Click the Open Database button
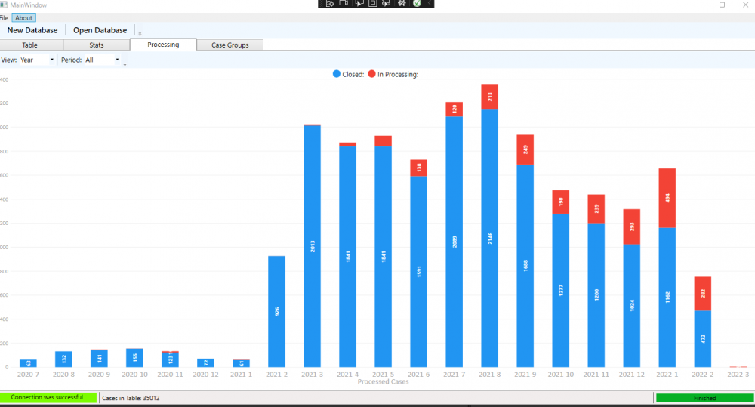The width and height of the screenshot is (755, 407). tap(100, 30)
